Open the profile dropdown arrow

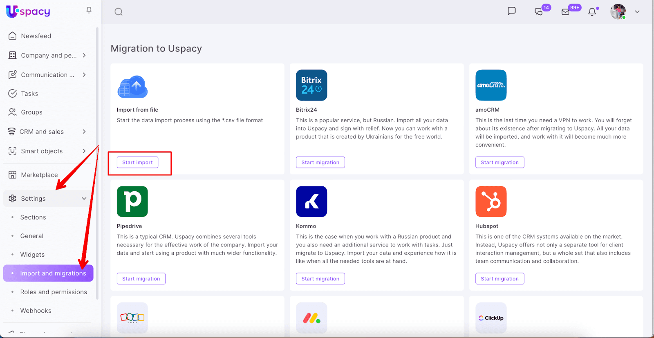637,12
